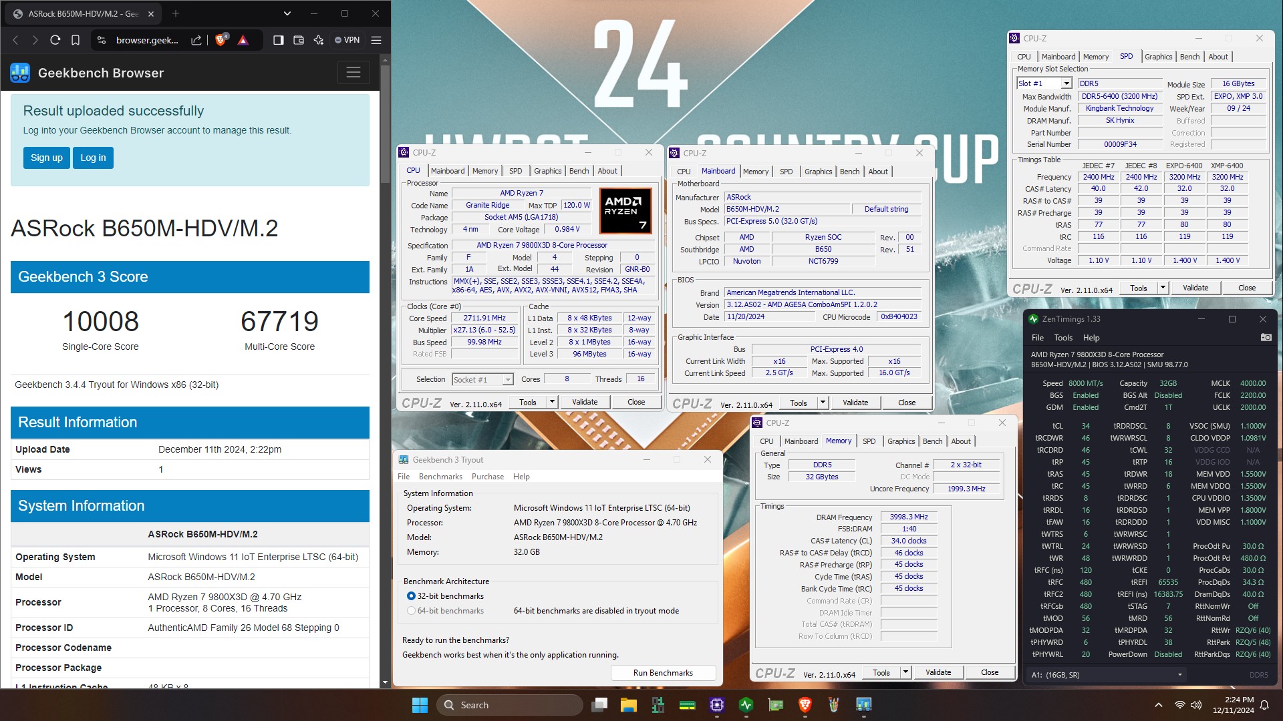Open a new browser tab

point(176,13)
